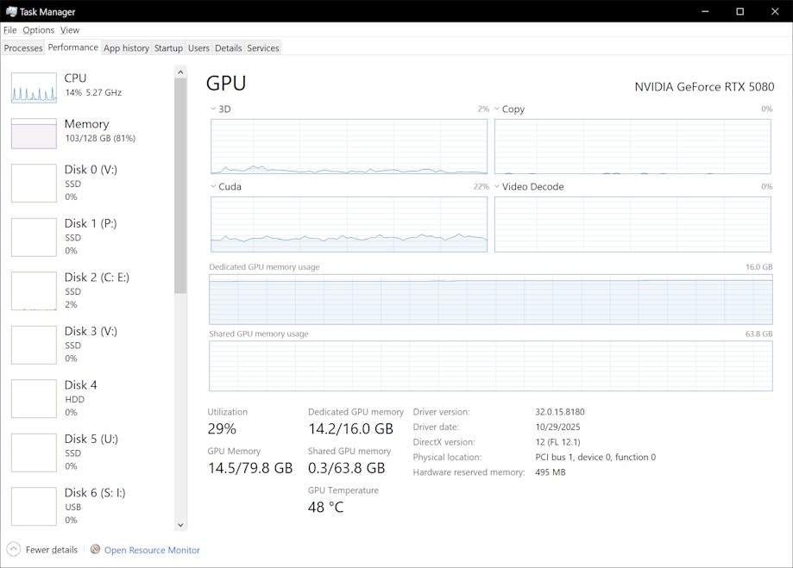
Task: Open Disk 4 HDD performance entry
Action: pos(91,398)
